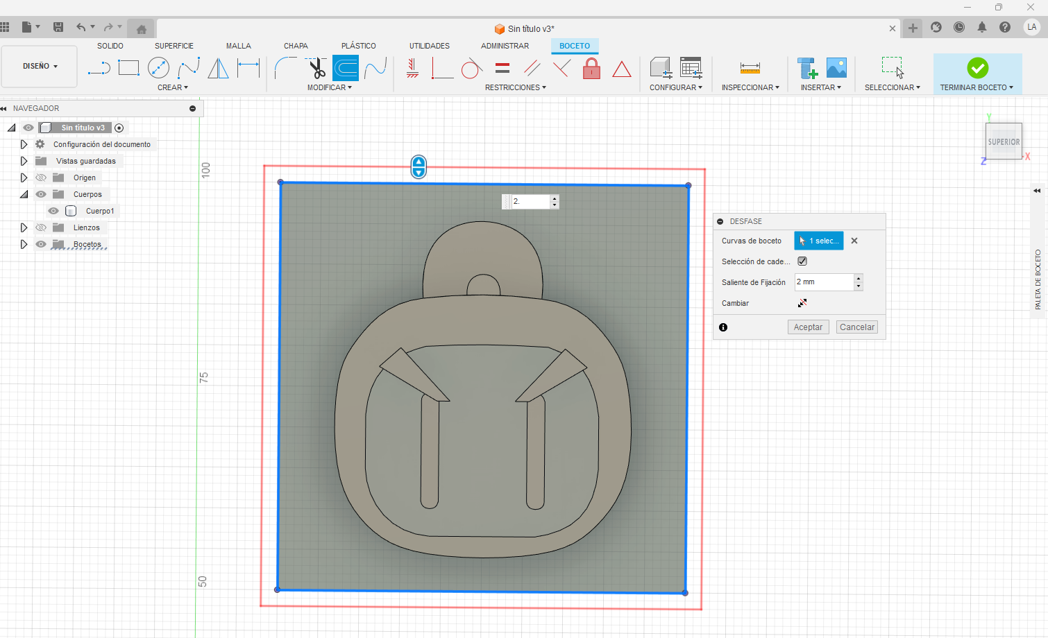
Task: Click the Saliente de Fijación value field
Action: coord(824,282)
